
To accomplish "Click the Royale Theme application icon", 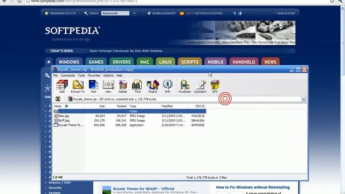I will 56,125.
